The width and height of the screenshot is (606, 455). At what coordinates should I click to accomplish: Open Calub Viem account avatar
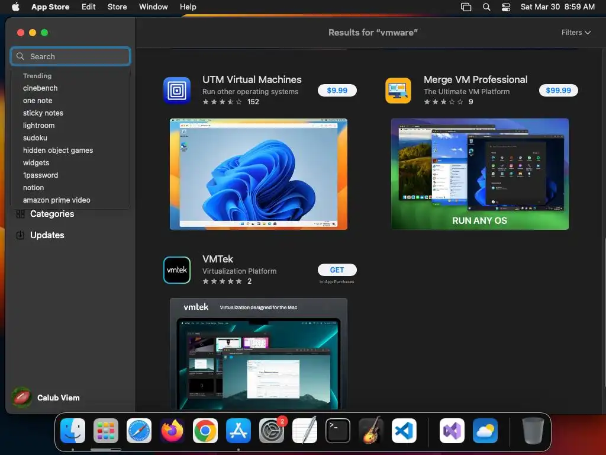pyautogui.click(x=22, y=398)
